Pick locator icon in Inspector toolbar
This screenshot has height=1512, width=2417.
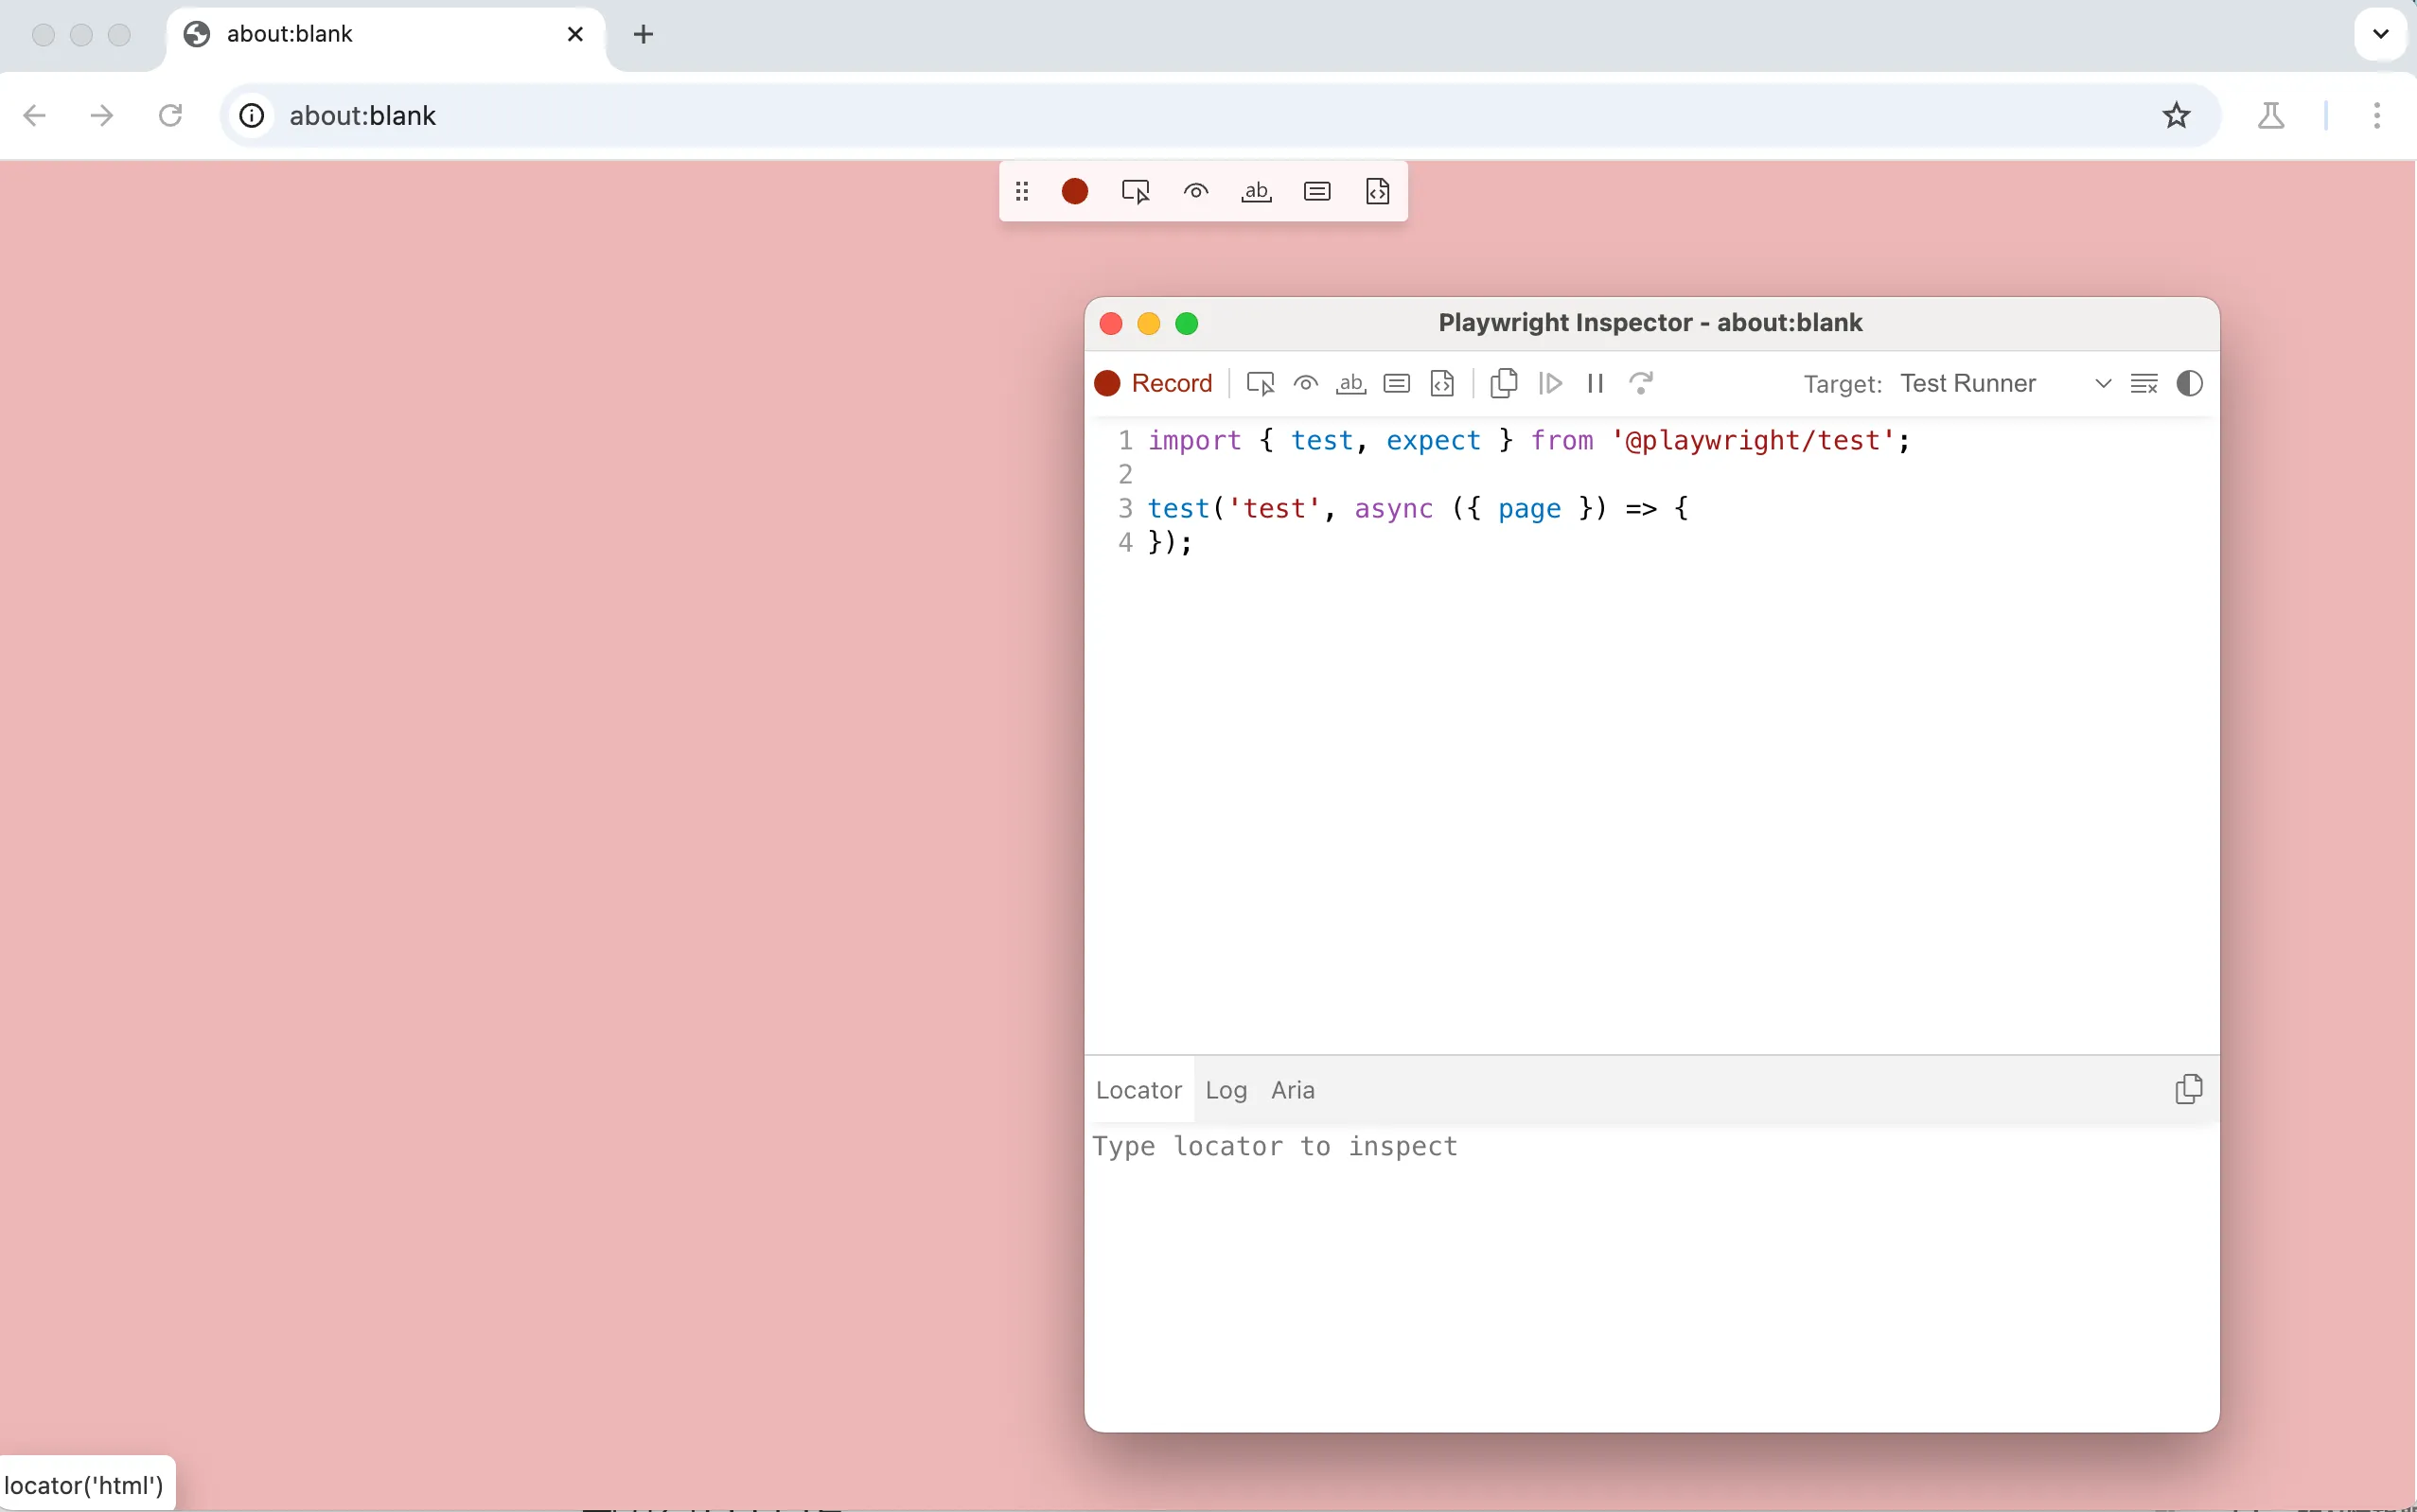pyautogui.click(x=1260, y=384)
